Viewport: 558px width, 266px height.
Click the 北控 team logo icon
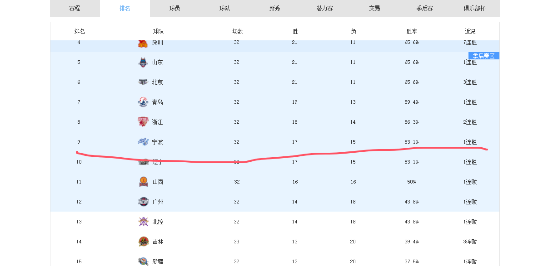coord(143,222)
